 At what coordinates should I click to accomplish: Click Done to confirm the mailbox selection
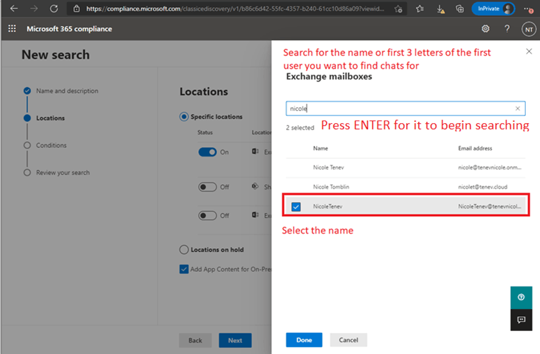click(304, 340)
